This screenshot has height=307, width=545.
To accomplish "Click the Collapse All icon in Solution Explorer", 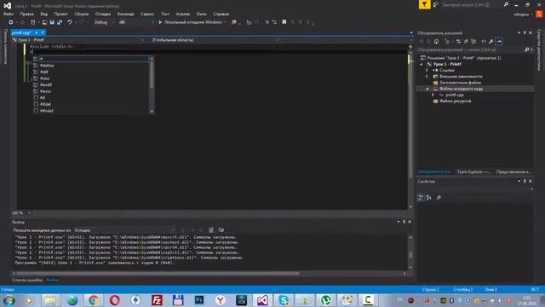I will pyautogui.click(x=466, y=42).
